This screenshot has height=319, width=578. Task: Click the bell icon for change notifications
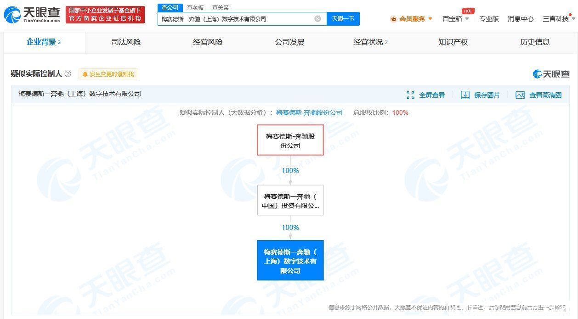[x=85, y=74]
